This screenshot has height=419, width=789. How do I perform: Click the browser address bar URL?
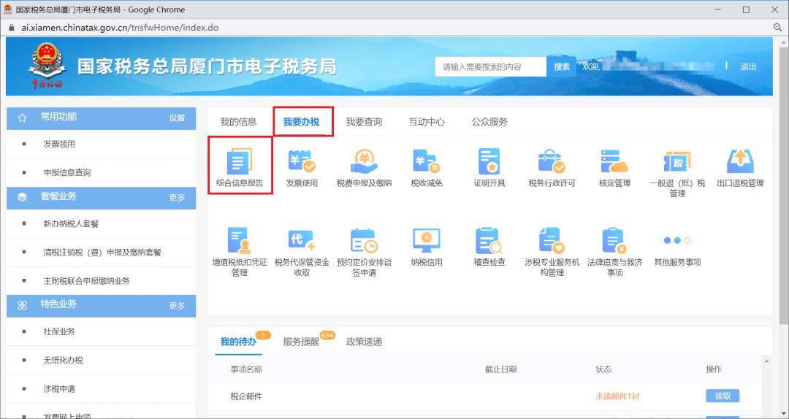120,28
